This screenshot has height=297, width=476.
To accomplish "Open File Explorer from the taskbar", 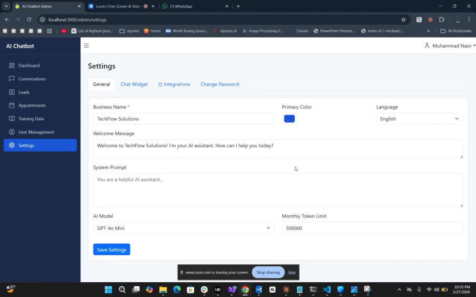I will coord(163,290).
